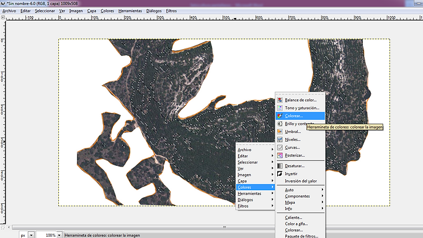Viewport: 423px width, 238px height.
Task: Expand Imagen in the context menu
Action: pyautogui.click(x=255, y=175)
